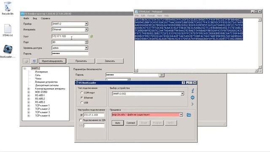Viewport: 270px width, 152px height.
Task: Click Порт stepper arrows
Action: point(86,42)
